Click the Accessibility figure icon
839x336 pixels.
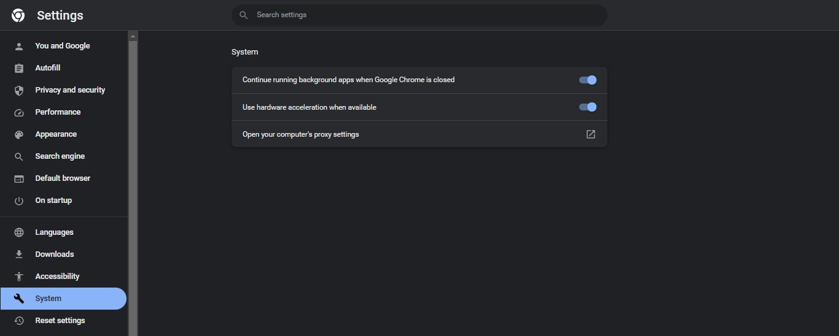tap(19, 277)
